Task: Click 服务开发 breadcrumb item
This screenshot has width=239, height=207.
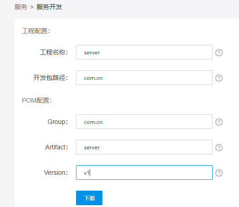Action: coord(49,7)
